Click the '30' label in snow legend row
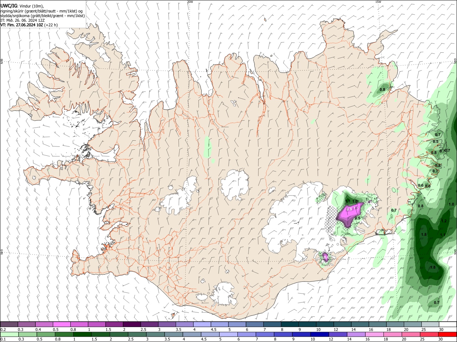 pyautogui.click(x=441, y=330)
